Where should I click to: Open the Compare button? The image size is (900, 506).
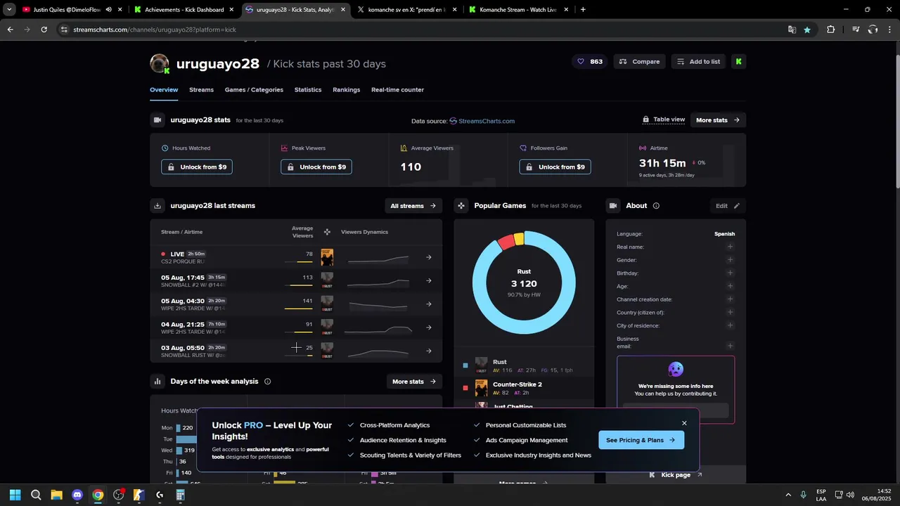pyautogui.click(x=639, y=62)
